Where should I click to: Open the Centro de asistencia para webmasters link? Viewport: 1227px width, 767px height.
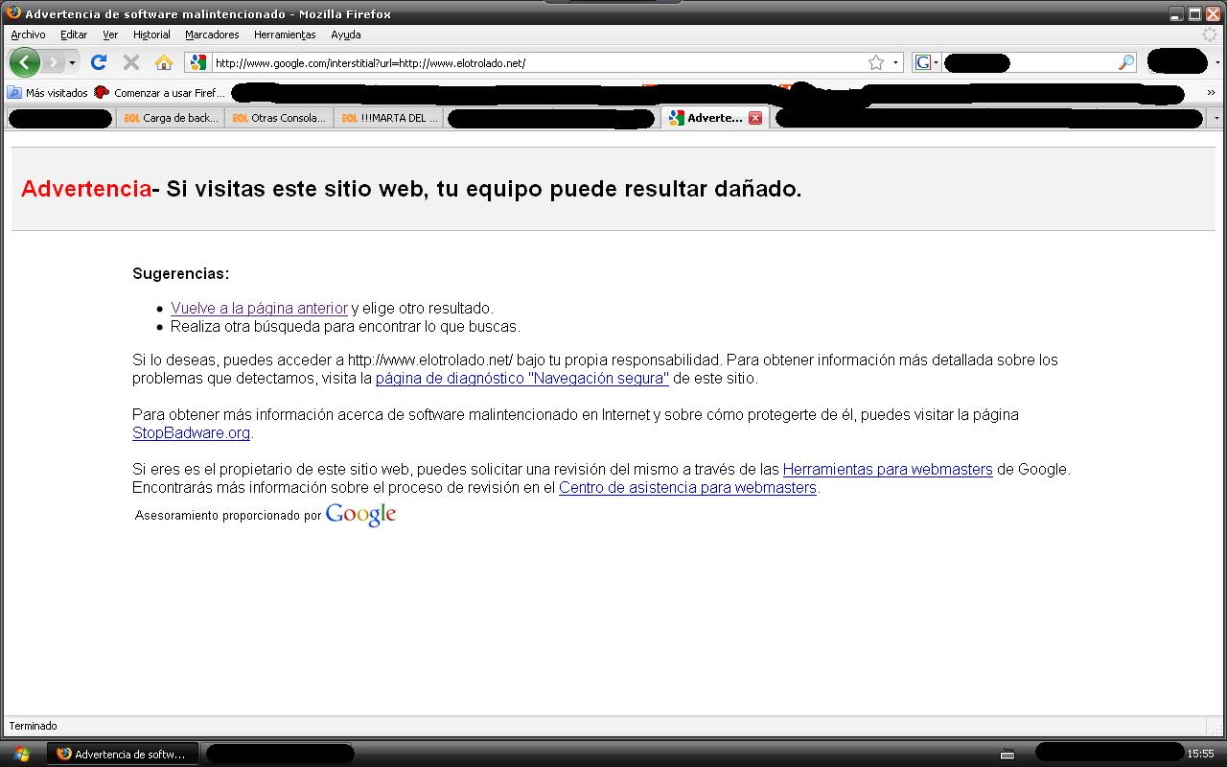[x=687, y=487]
